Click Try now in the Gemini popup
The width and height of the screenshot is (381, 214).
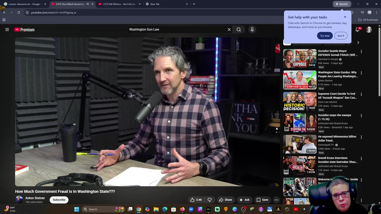(325, 36)
